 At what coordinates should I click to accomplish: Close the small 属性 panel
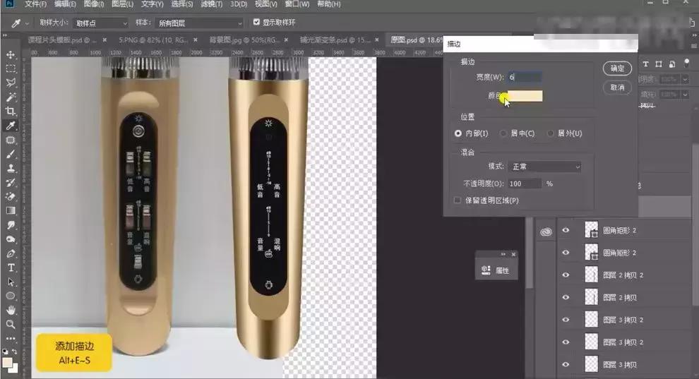pyautogui.click(x=513, y=254)
